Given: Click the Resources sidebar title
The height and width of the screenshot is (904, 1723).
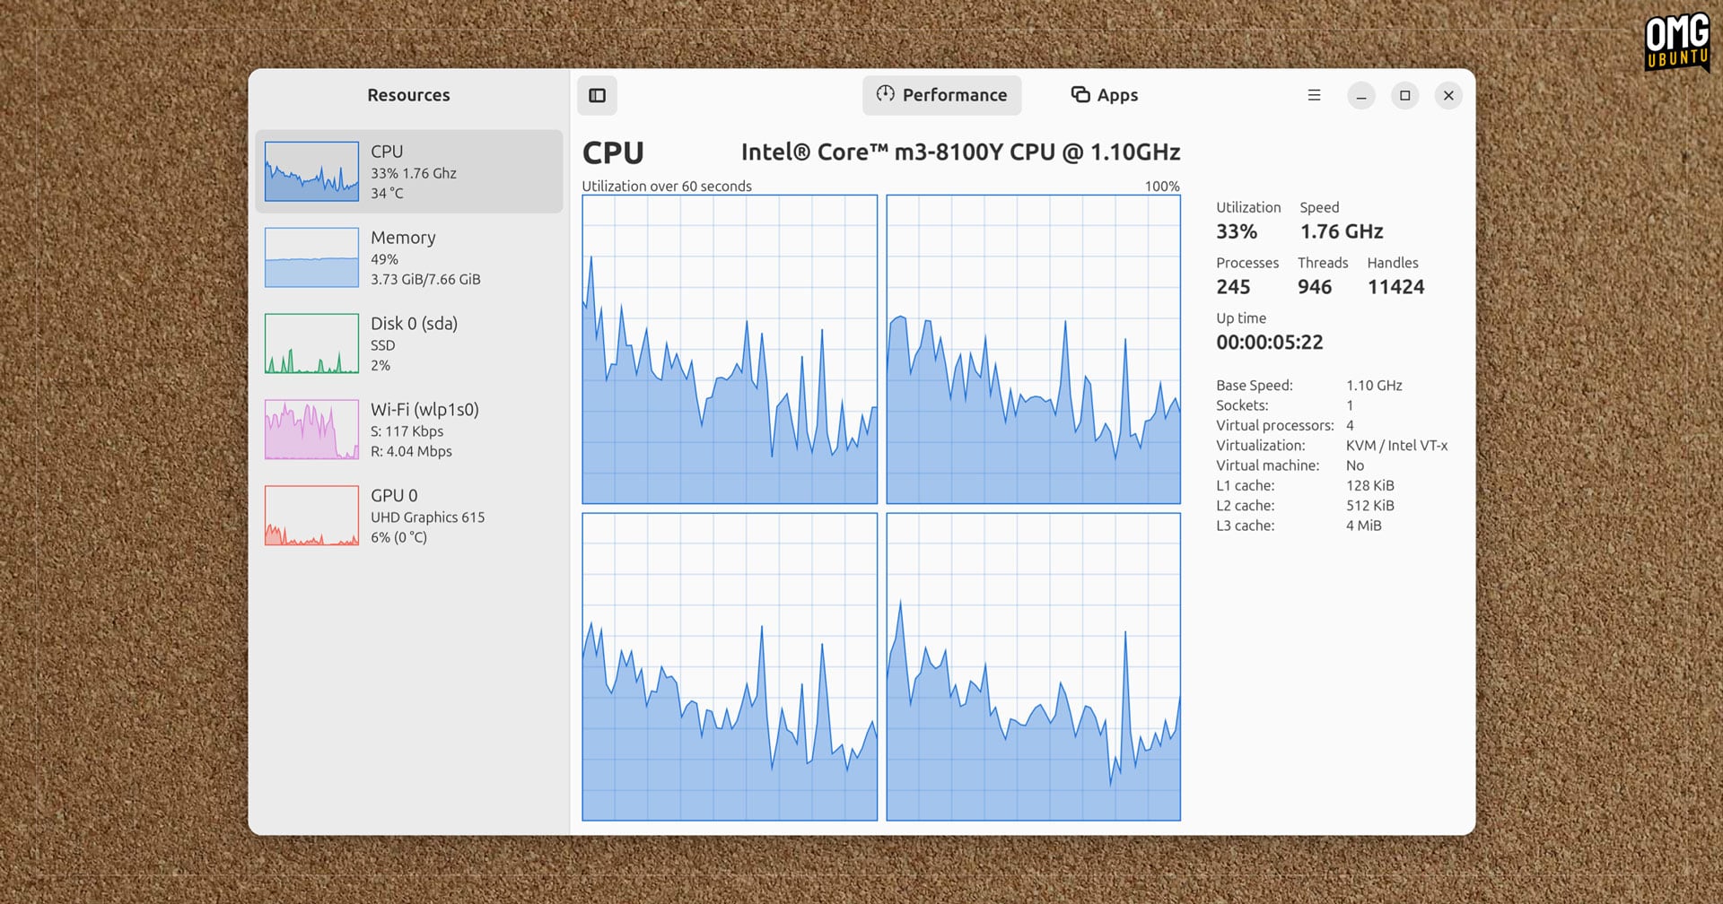Looking at the screenshot, I should (408, 95).
